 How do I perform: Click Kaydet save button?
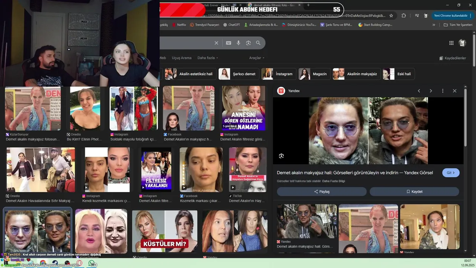point(414,192)
